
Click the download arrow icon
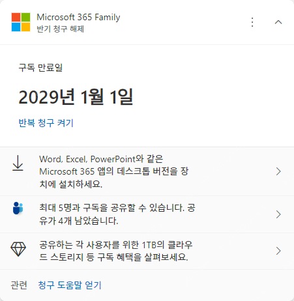pyautogui.click(x=18, y=163)
